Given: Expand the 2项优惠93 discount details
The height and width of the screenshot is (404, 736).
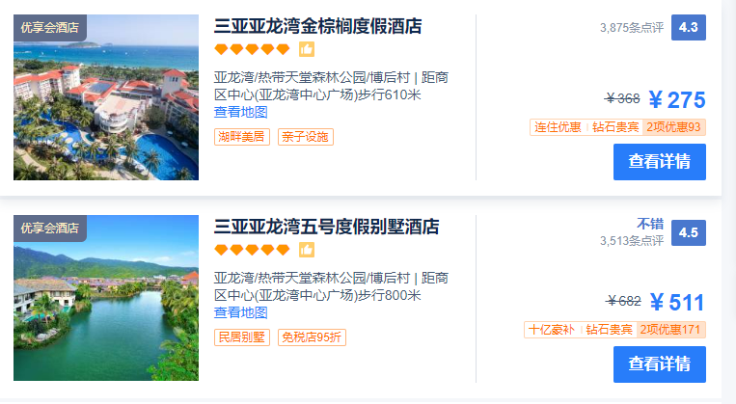Looking at the screenshot, I should click(x=673, y=127).
